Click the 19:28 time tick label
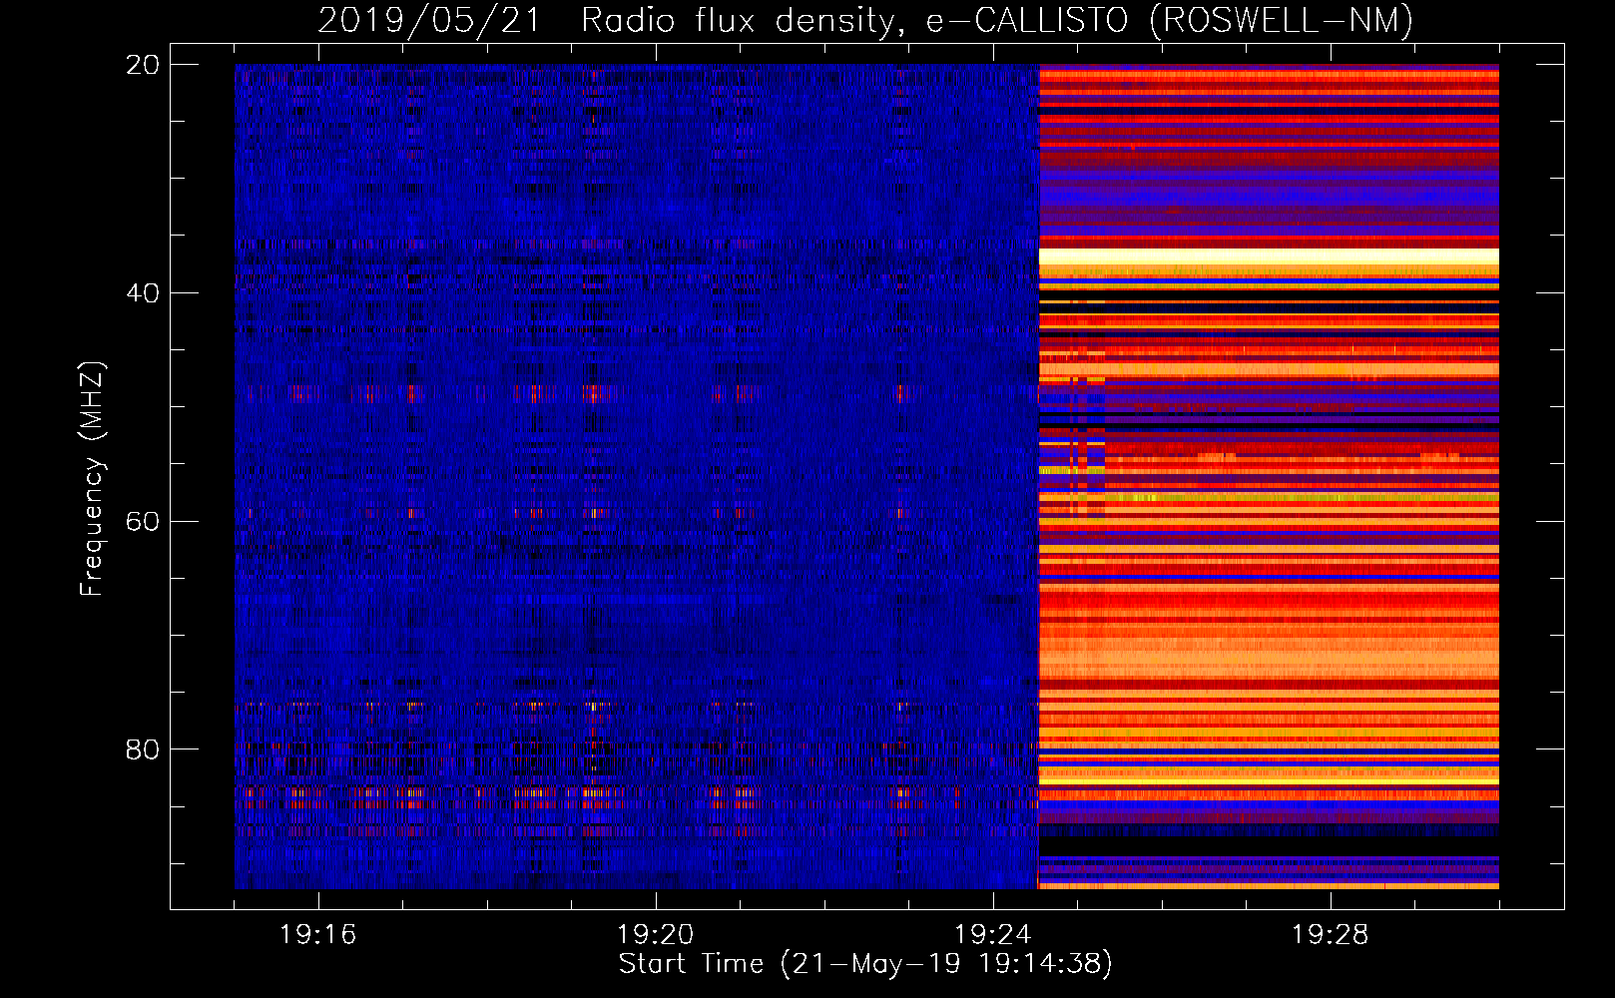1615x998 pixels. click(x=1330, y=935)
